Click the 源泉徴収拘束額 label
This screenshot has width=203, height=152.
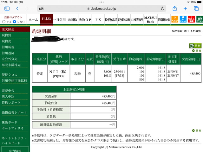pos(51,124)
